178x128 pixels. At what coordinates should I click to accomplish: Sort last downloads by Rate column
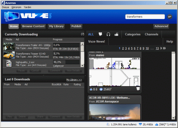pyautogui.click(x=66, y=84)
